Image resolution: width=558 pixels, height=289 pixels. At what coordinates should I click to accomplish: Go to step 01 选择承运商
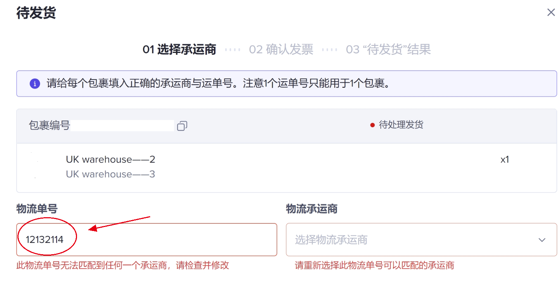179,49
